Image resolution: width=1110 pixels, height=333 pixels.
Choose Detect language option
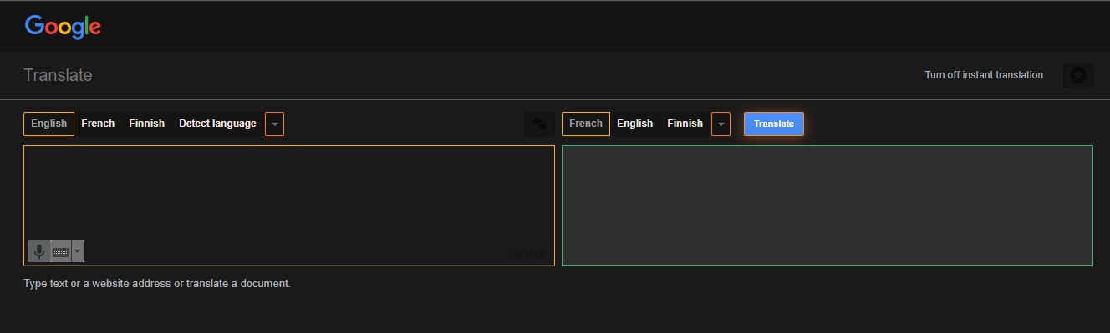217,124
